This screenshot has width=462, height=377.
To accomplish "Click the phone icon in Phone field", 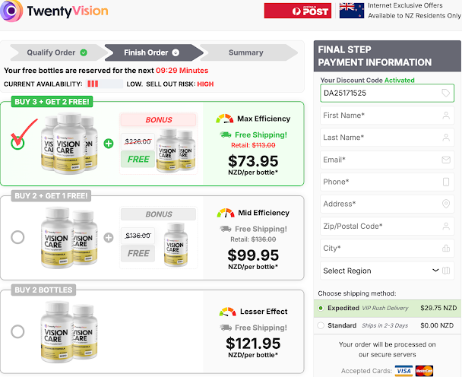I will (x=446, y=182).
